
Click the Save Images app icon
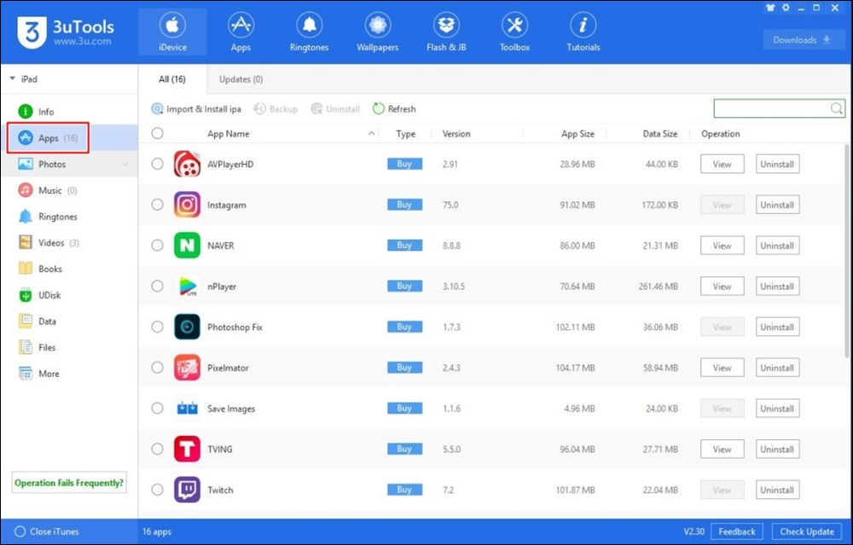(x=187, y=409)
